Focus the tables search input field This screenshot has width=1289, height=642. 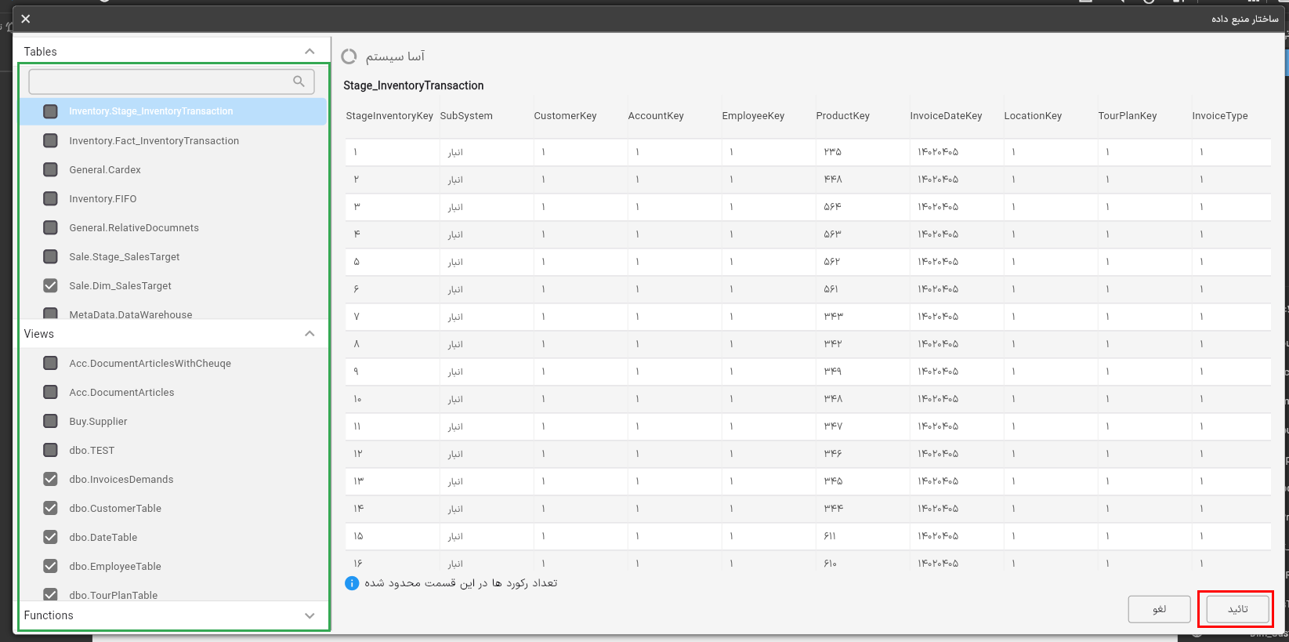(172, 82)
